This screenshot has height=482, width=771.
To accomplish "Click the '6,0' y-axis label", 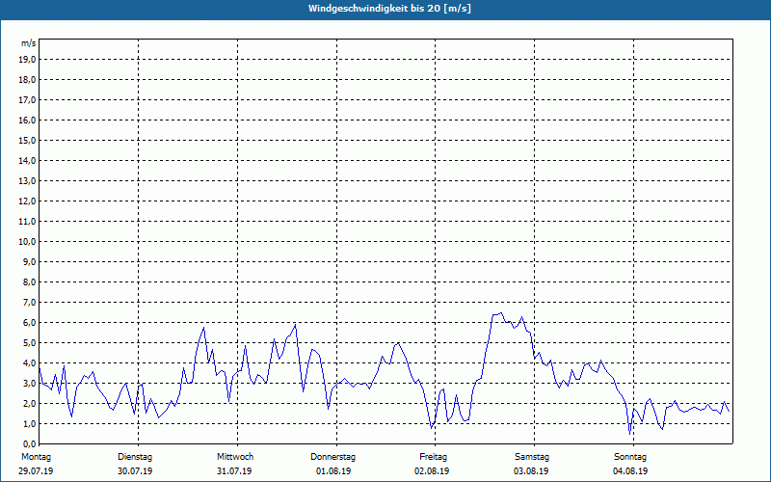I will 30,323.
